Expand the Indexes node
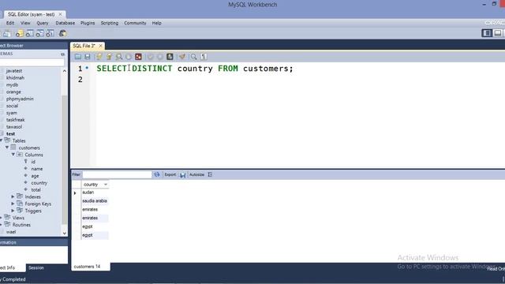 [13, 196]
